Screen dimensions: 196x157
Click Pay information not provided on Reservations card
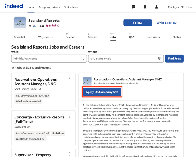click(x=32, y=96)
